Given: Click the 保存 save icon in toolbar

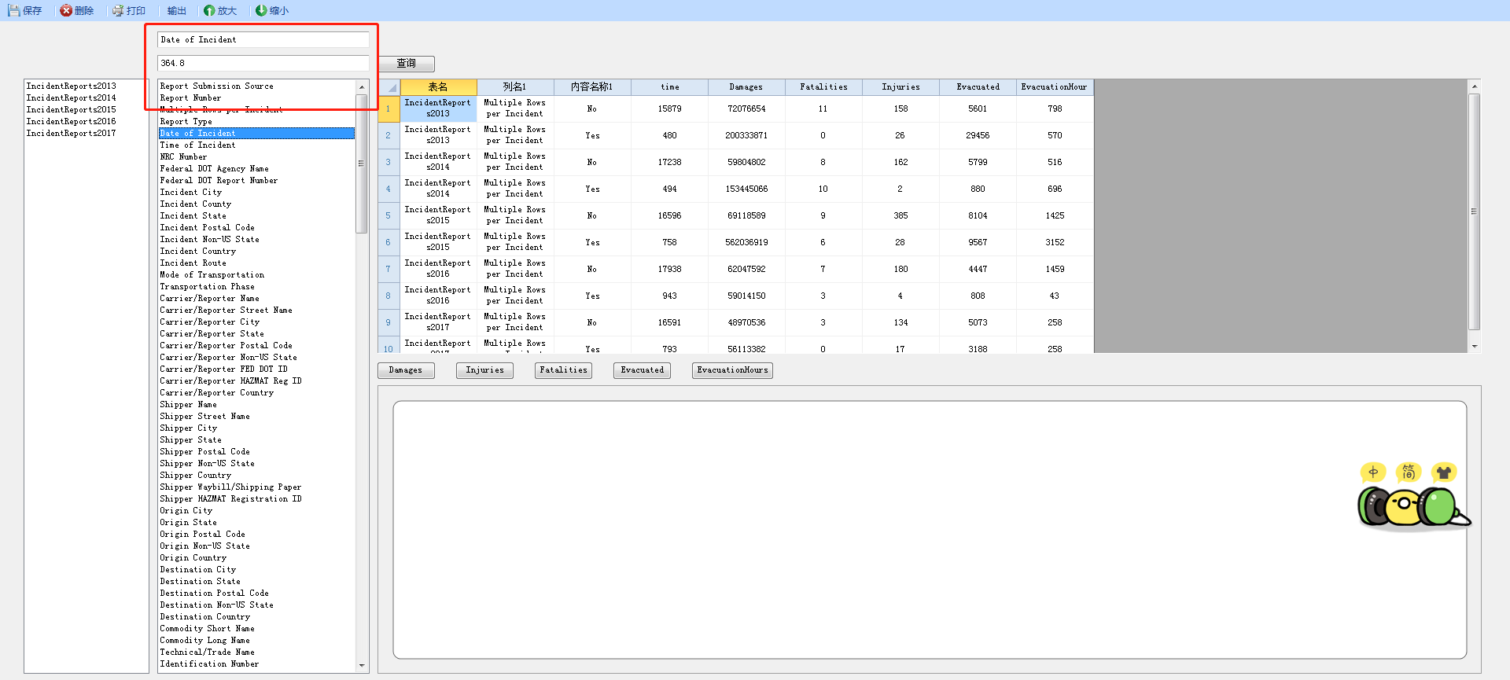Looking at the screenshot, I should pos(13,10).
